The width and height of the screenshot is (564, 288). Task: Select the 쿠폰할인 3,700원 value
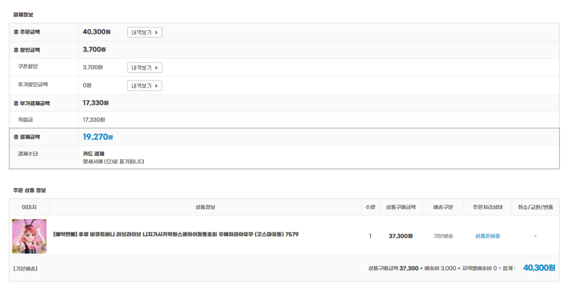pos(93,67)
